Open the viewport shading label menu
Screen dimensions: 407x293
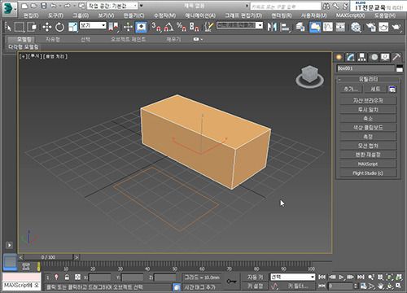point(55,56)
